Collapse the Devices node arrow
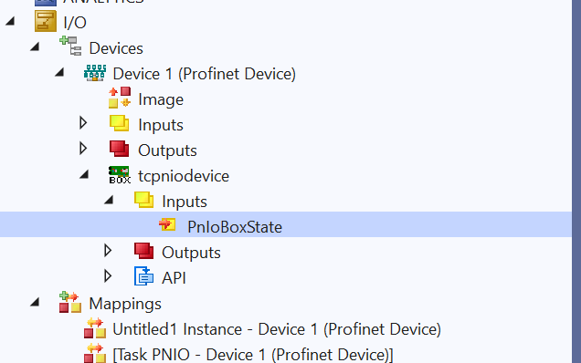This screenshot has width=581, height=363. tap(35, 47)
